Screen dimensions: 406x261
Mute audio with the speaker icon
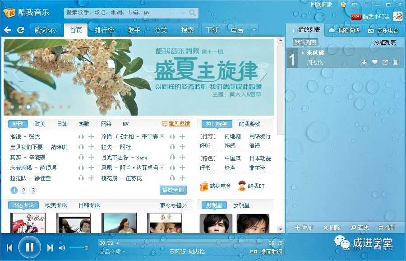click(x=62, y=248)
